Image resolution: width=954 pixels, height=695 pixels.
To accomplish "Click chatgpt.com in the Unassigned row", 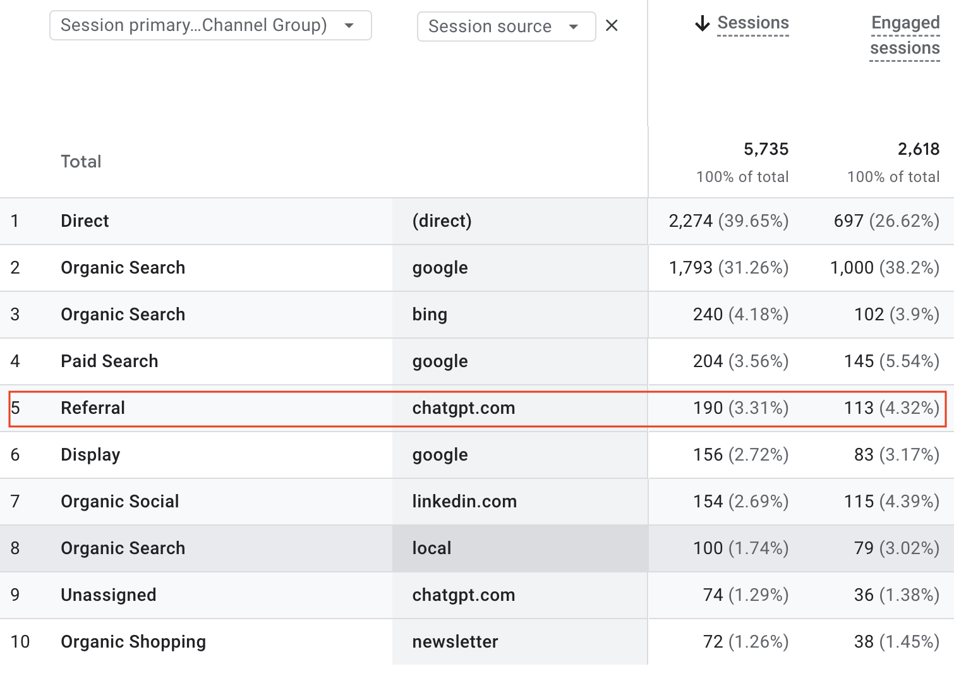I will (464, 595).
